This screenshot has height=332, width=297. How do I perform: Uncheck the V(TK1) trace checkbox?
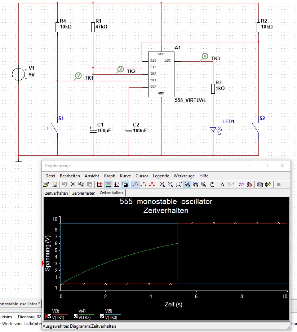click(x=49, y=316)
